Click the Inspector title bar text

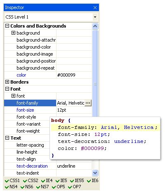coord(14,7)
